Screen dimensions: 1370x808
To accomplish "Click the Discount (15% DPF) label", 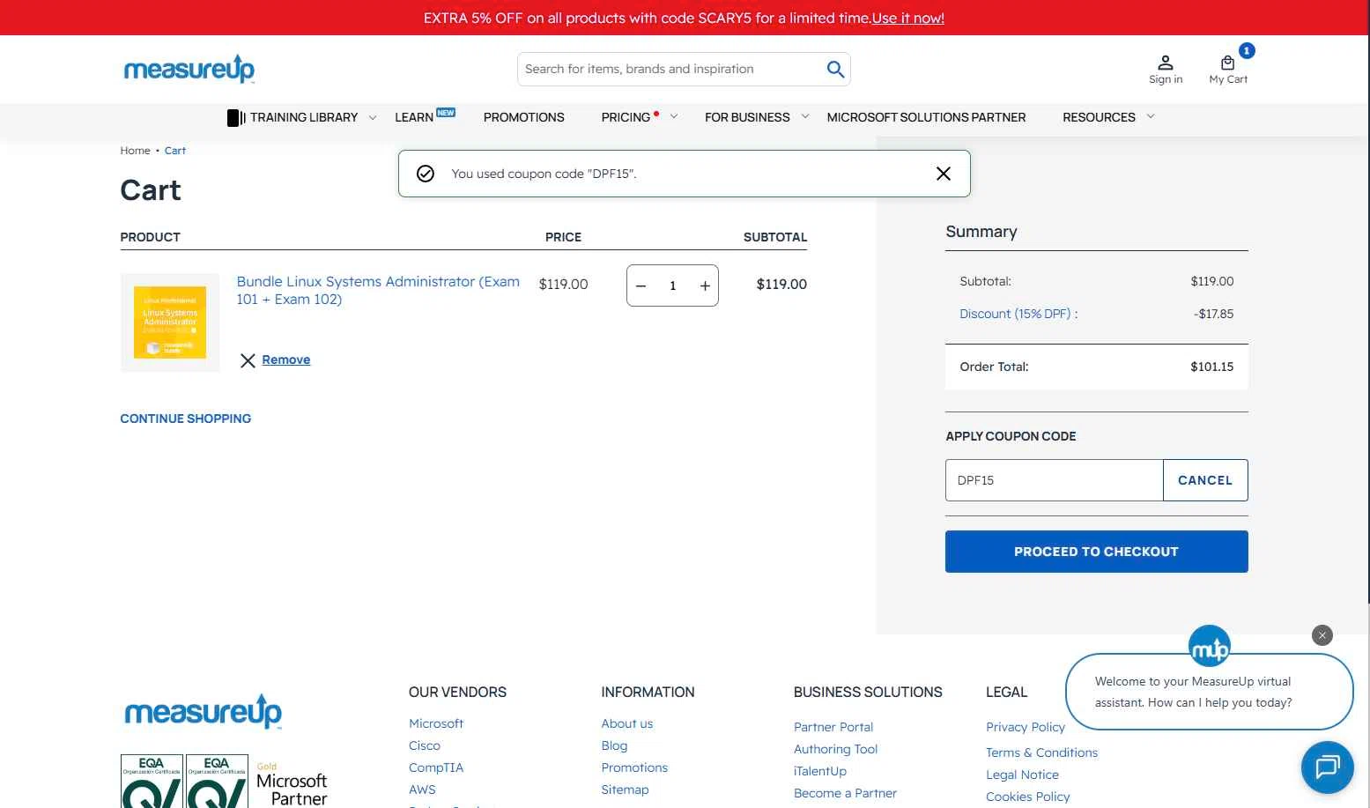I will pyautogui.click(x=1018, y=314).
